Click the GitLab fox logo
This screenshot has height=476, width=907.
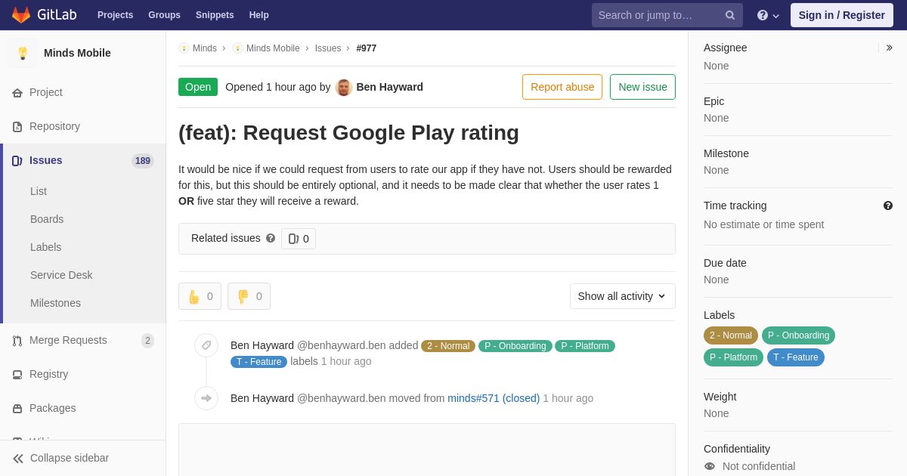click(x=21, y=15)
